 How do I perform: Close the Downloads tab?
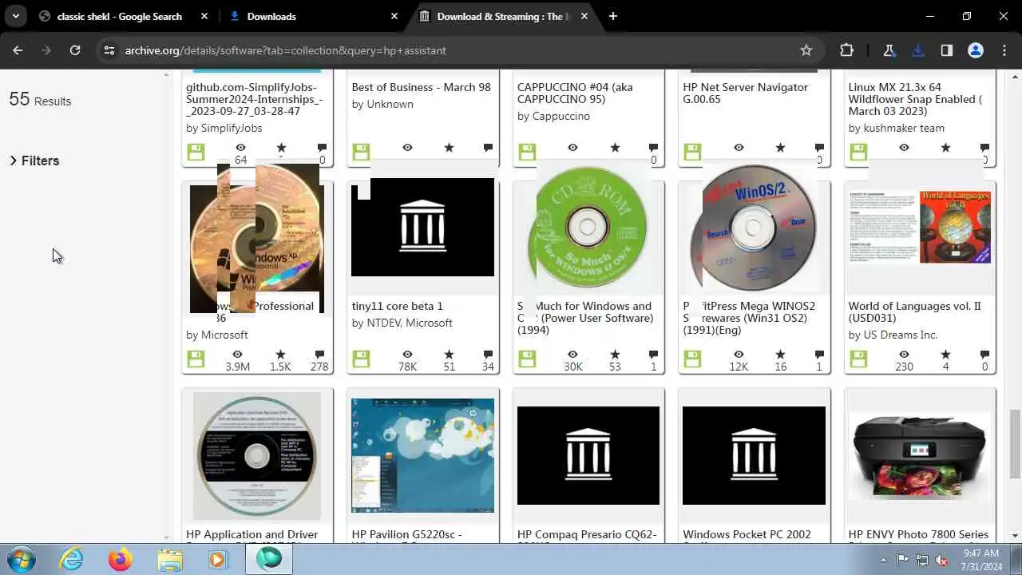(x=394, y=16)
